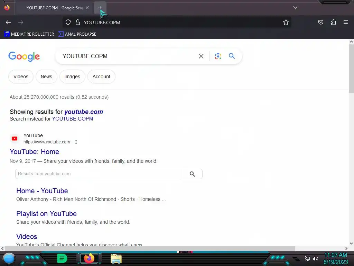354x266 pixels.
Task: Click the active YOUTUBE.COPM tab title
Action: (55, 8)
